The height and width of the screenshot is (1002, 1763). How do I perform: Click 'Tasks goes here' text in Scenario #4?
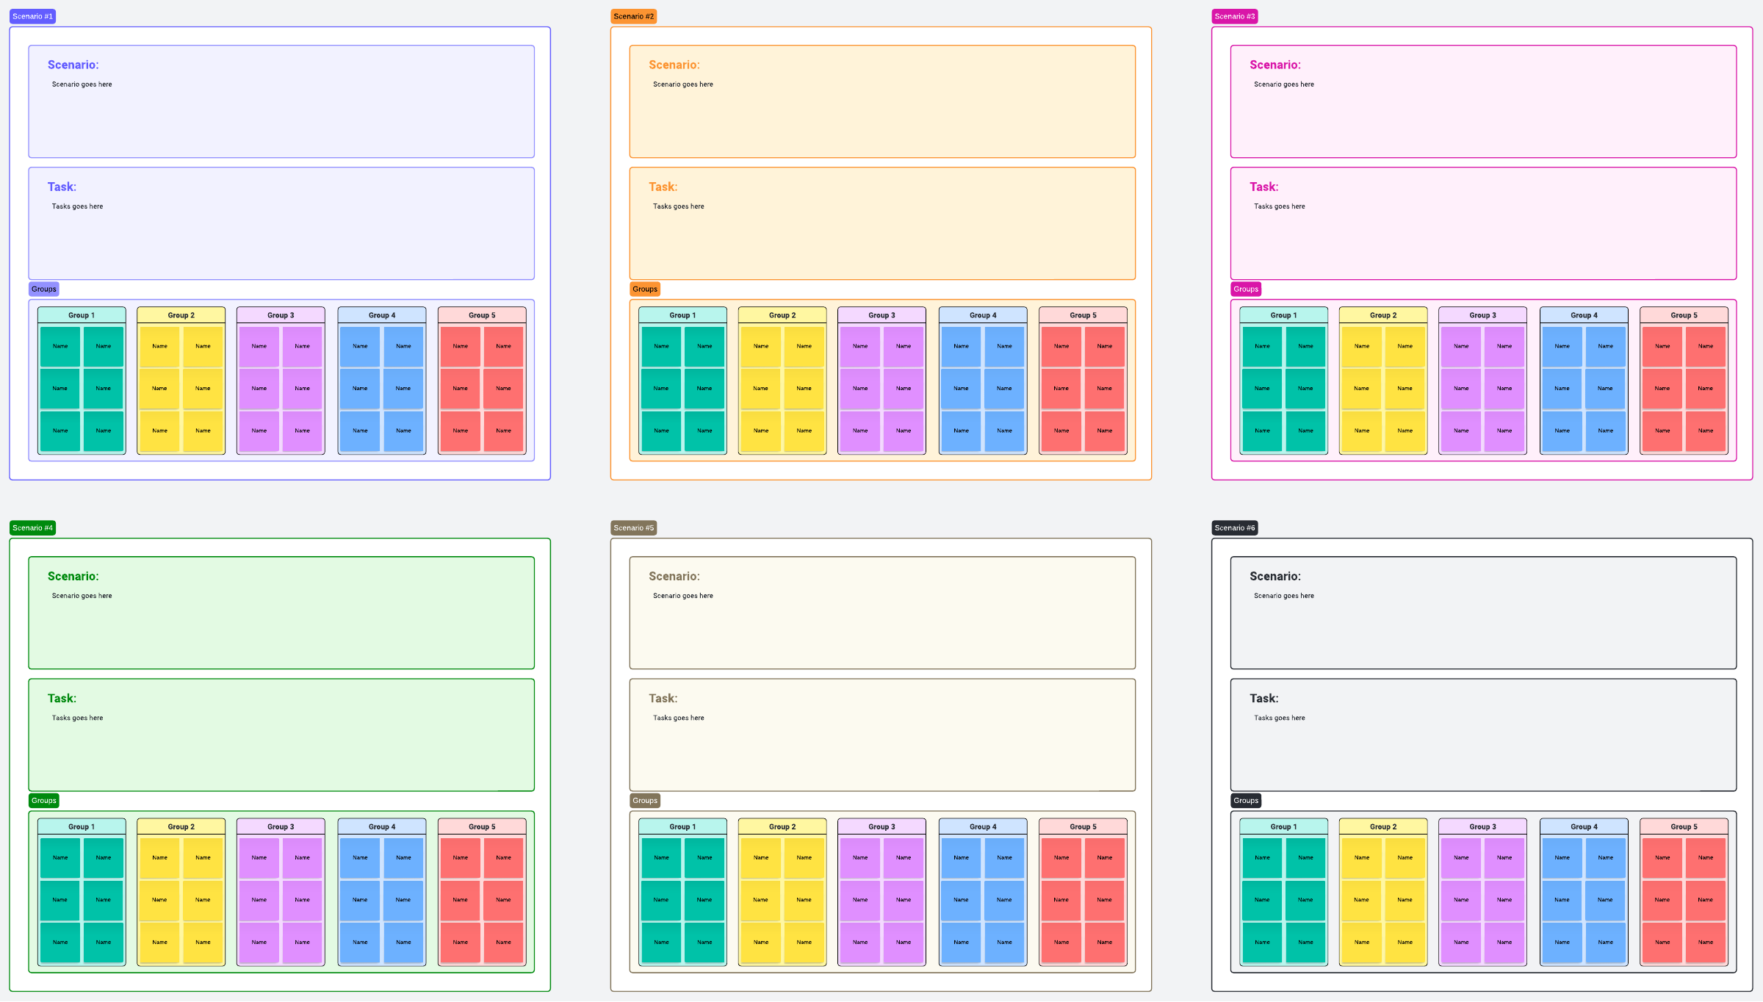[77, 718]
